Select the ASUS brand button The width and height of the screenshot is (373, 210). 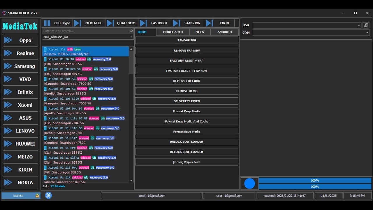[20, 118]
